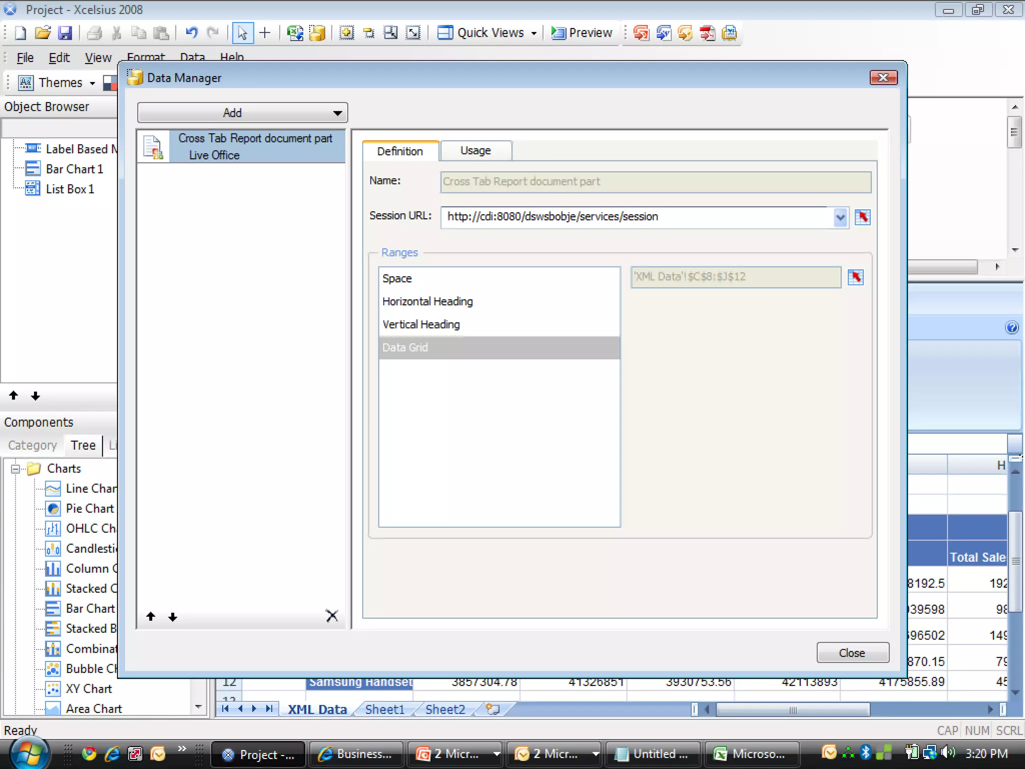Open Business... taskbar window button
Viewport: 1025px width, 769px height.
pos(356,753)
